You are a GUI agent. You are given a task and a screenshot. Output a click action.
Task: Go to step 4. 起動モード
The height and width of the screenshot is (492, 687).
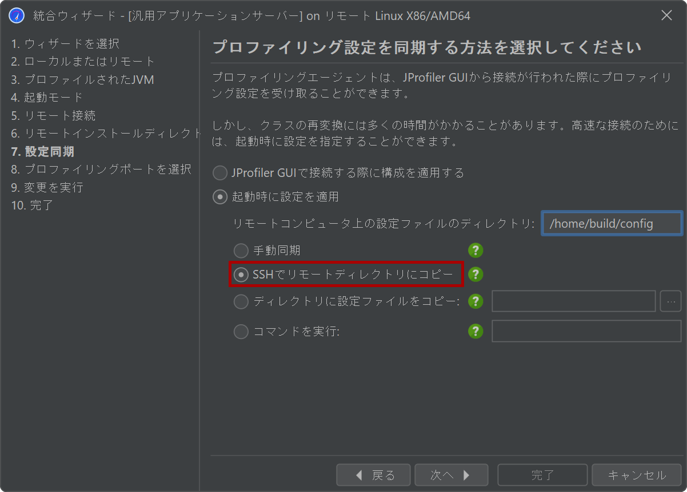[x=47, y=98]
